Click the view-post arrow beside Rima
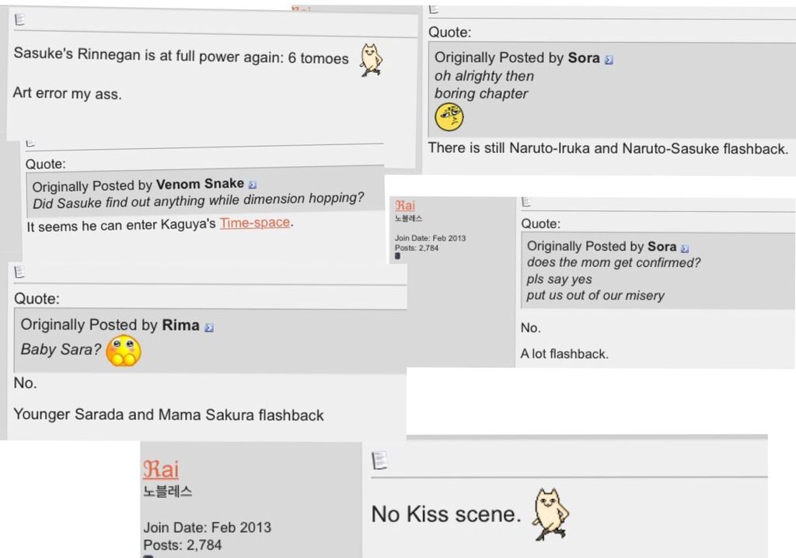Viewport: 796px width, 558px height. (209, 328)
